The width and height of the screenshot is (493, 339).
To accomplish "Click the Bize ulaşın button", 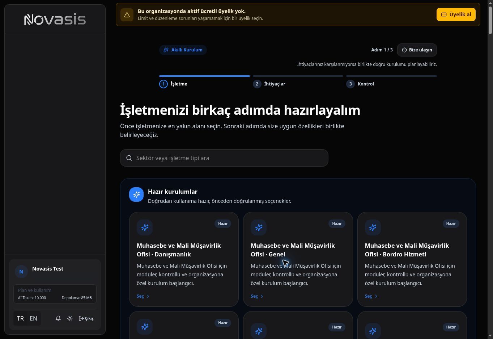I will [417, 50].
